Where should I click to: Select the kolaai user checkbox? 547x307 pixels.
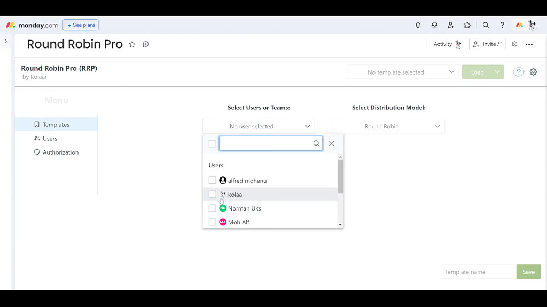coord(212,194)
